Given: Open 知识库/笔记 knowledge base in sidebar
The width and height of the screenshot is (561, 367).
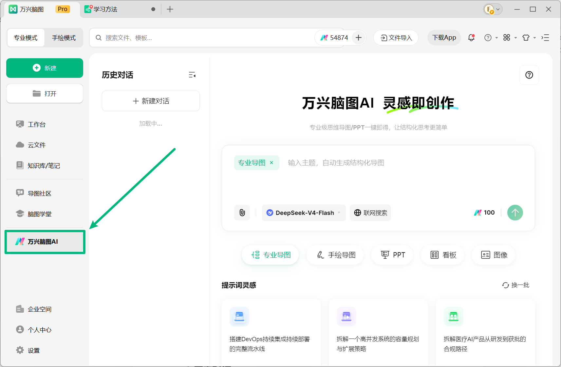Looking at the screenshot, I should coord(45,166).
